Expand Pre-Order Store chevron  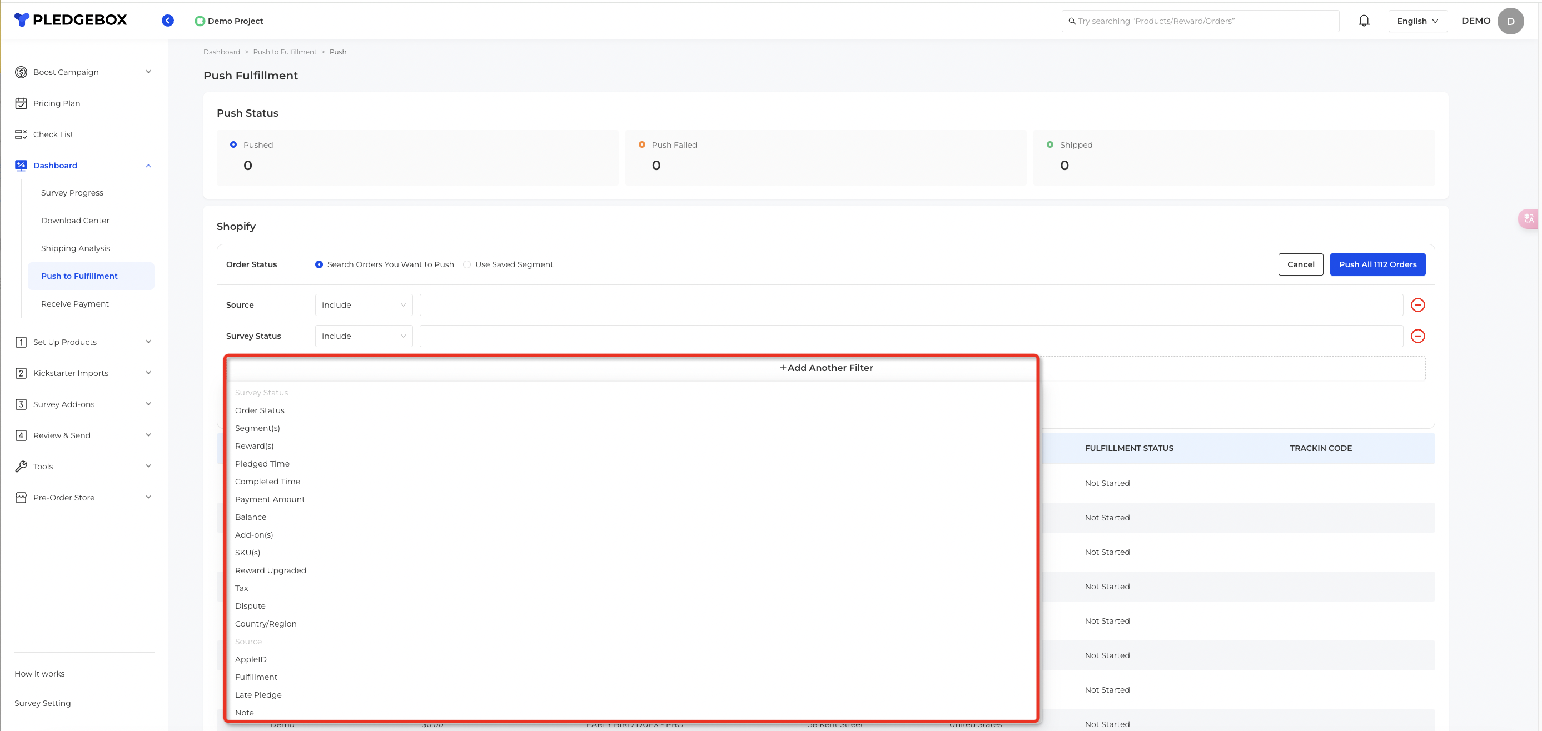click(148, 497)
